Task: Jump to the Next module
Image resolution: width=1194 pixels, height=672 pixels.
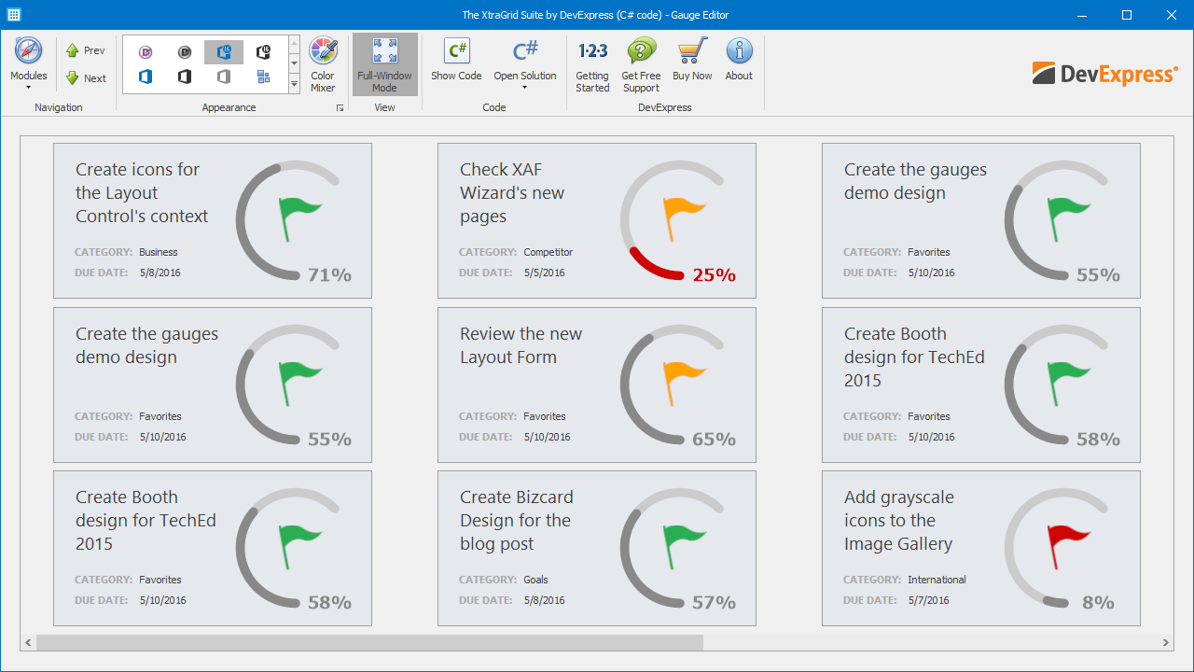Action: point(85,78)
